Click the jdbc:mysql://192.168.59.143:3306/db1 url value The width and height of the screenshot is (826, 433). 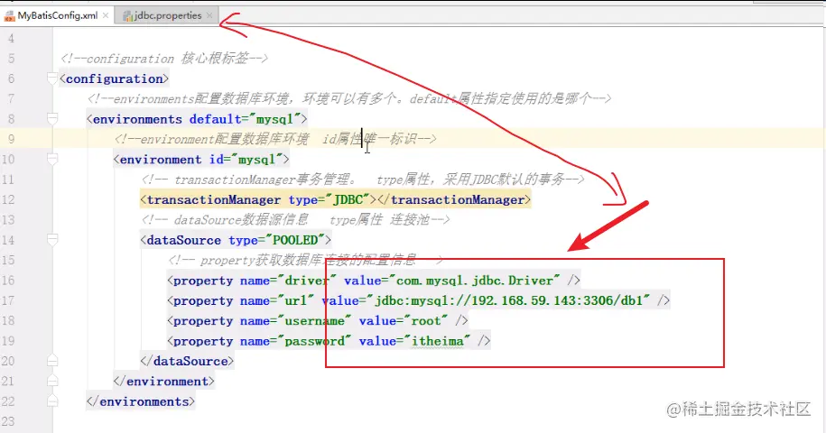click(x=508, y=301)
